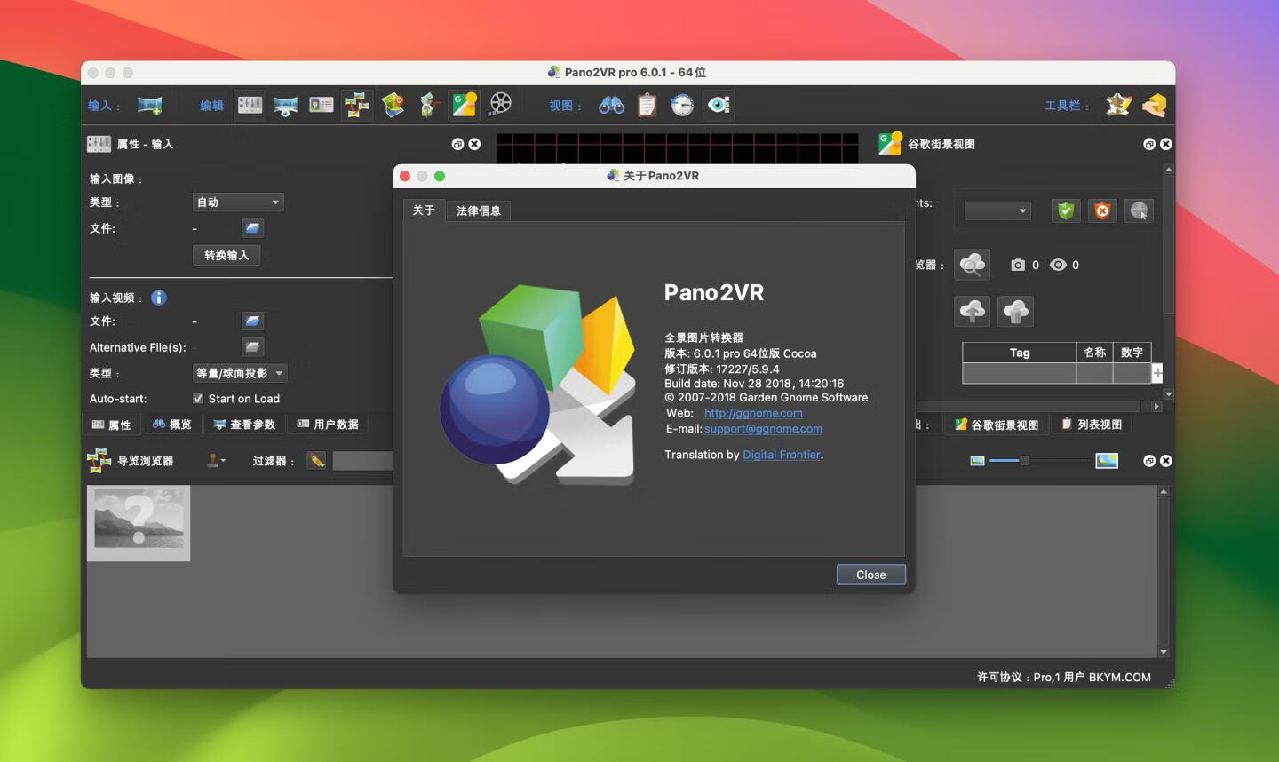Click the add panorama input icon

point(149,106)
